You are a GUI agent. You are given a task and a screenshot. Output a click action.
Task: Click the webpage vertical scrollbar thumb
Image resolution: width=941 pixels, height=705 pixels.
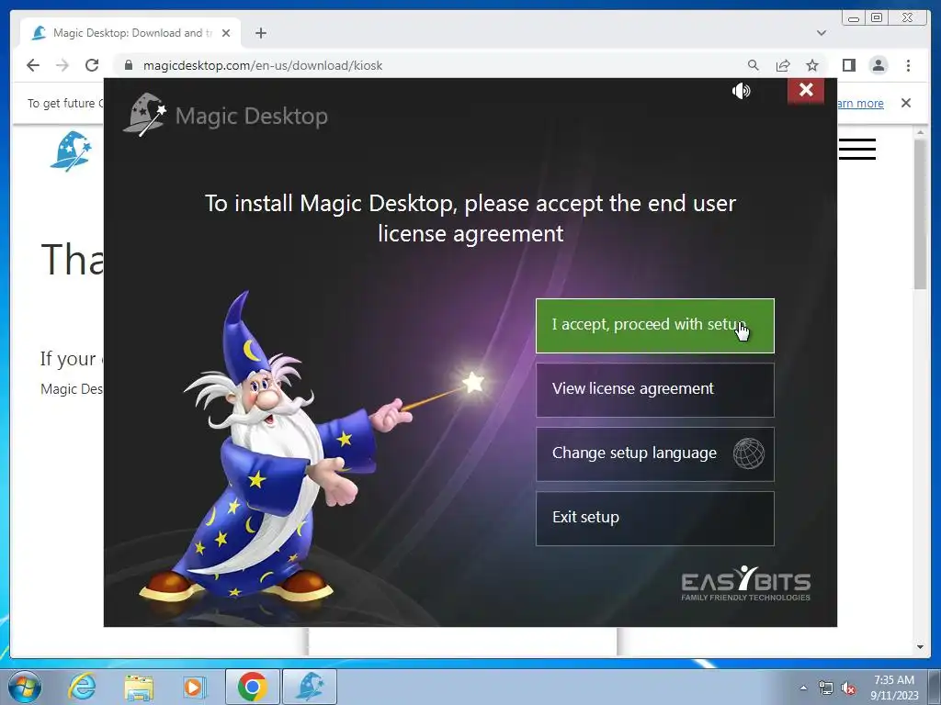click(920, 214)
